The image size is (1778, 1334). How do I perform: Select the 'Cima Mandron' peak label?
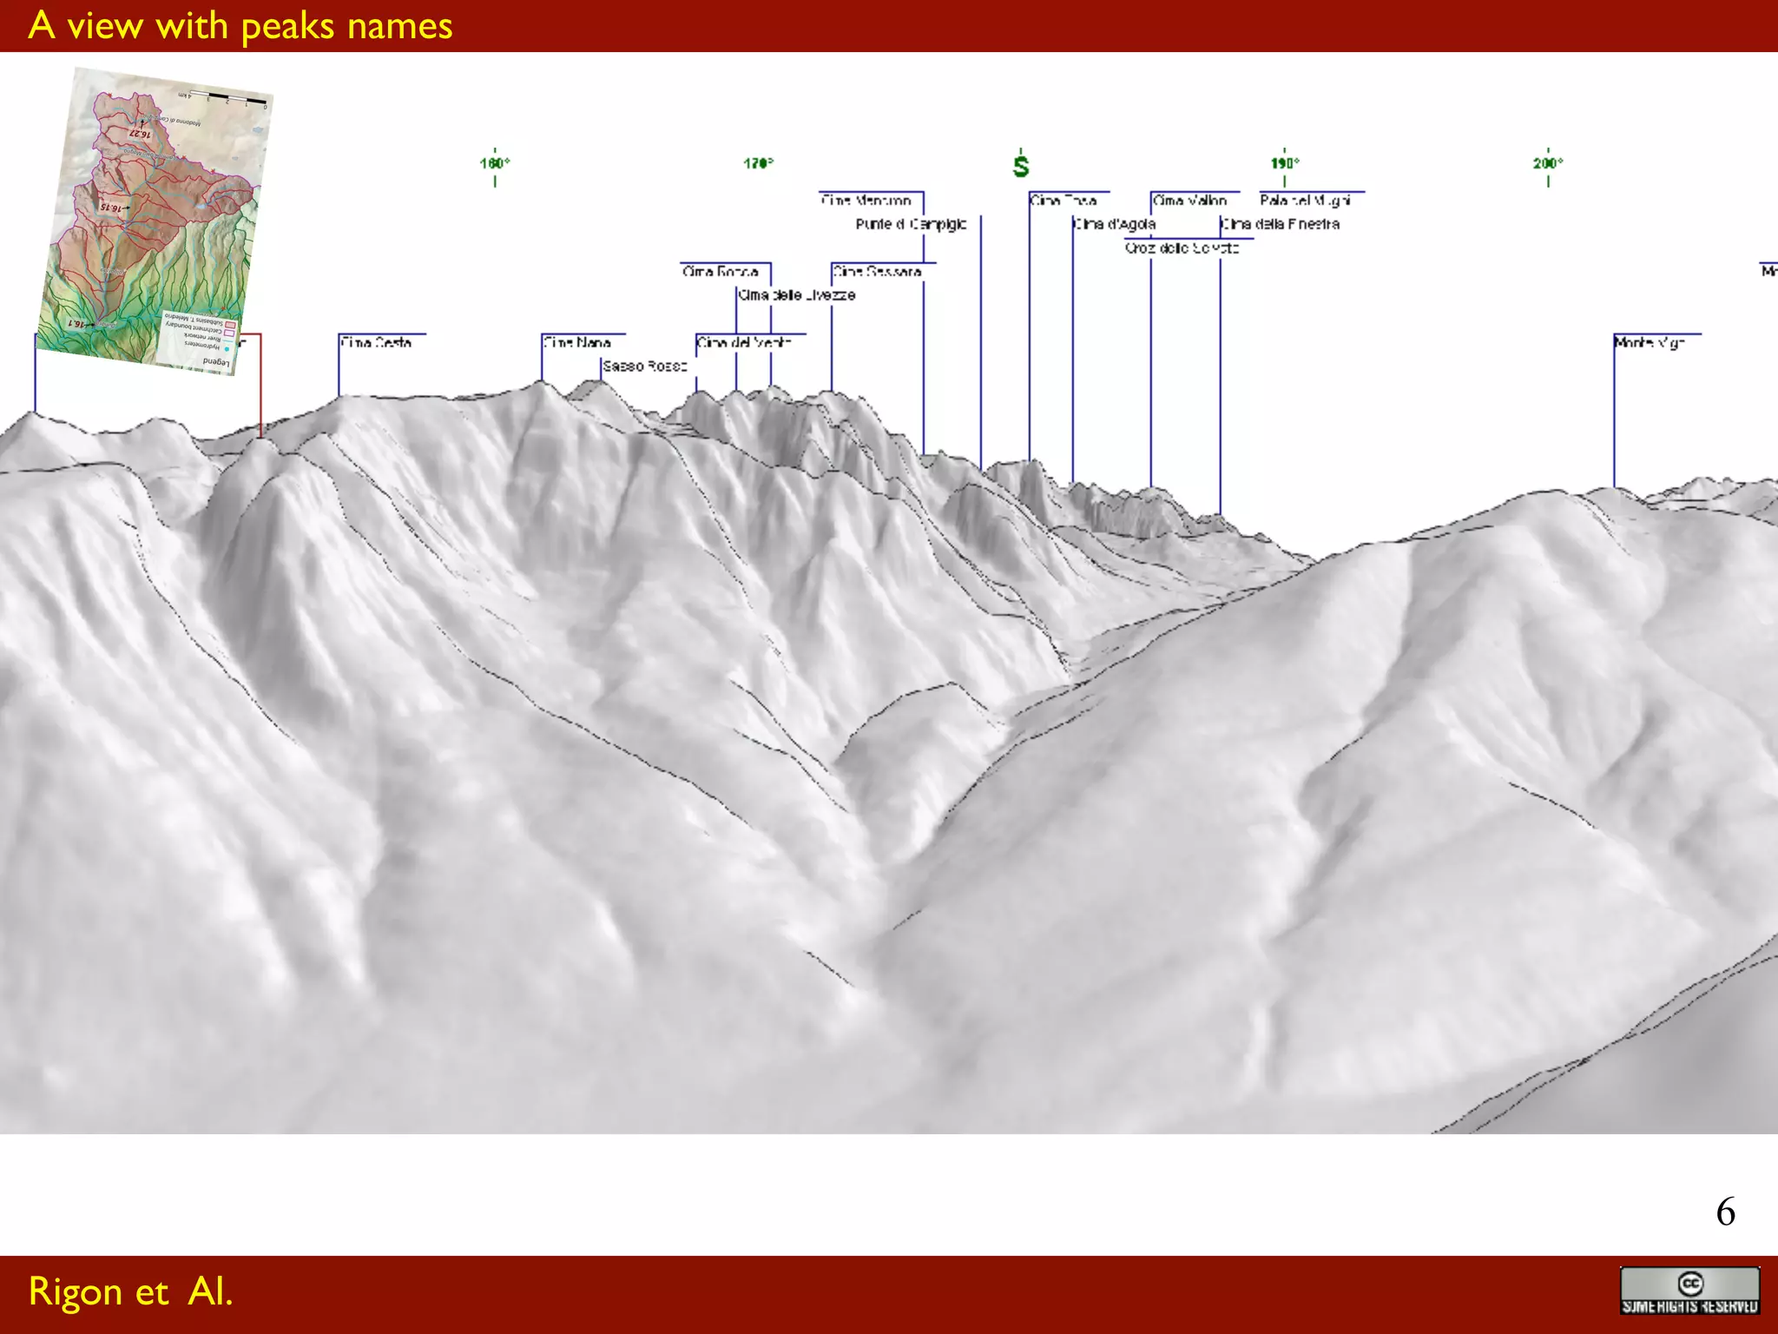[x=866, y=201]
